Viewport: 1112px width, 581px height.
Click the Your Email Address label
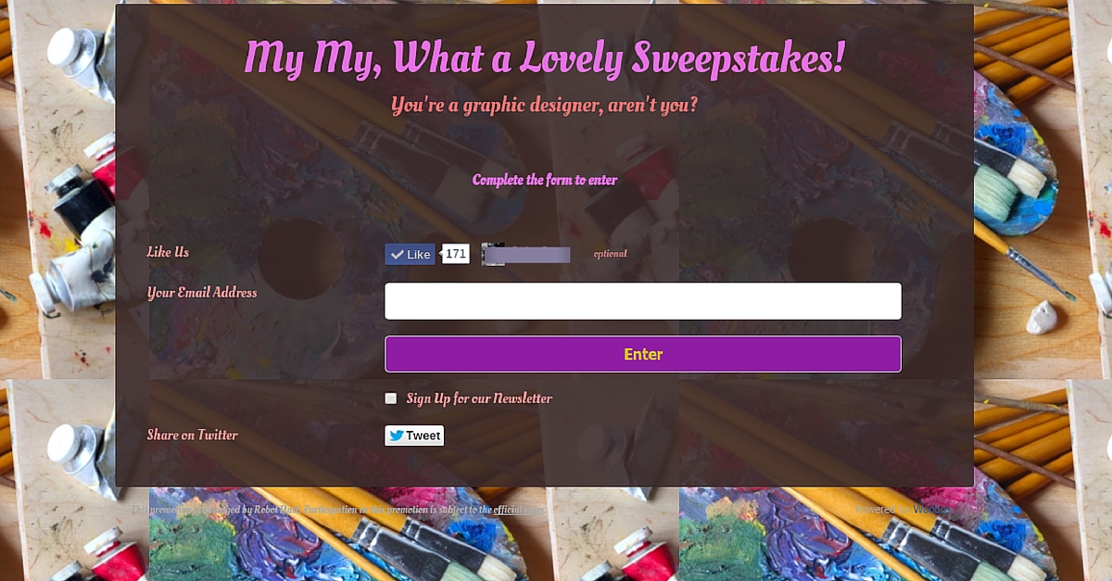pyautogui.click(x=202, y=293)
